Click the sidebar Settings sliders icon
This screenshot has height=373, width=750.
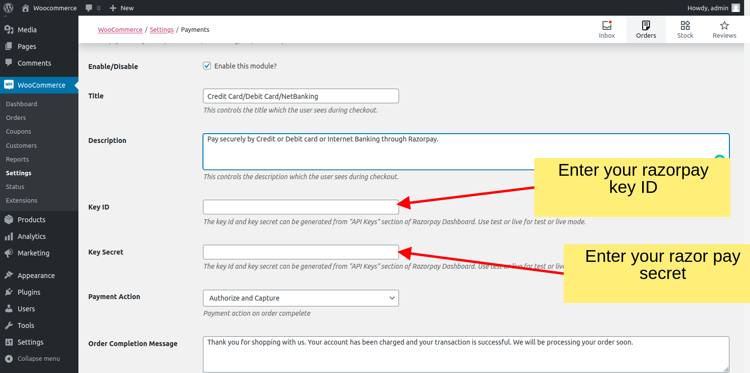coord(9,342)
